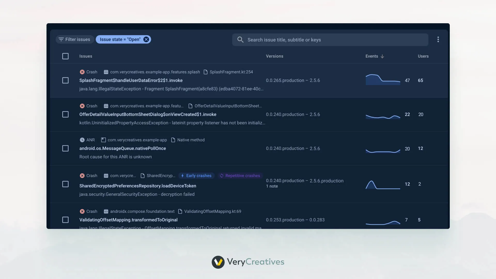The height and width of the screenshot is (279, 496).
Task: Click the filter funnel icon
Action: [61, 39]
